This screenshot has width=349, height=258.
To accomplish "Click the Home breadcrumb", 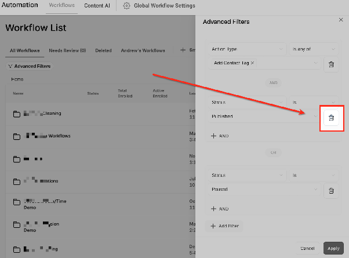I will pos(17,79).
